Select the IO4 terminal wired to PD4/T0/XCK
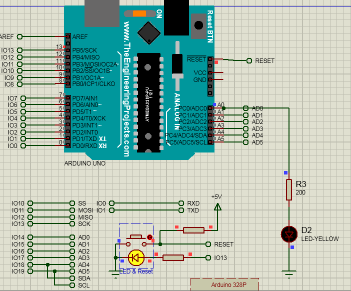Screen dimensions: 351x291 [x=23, y=118]
